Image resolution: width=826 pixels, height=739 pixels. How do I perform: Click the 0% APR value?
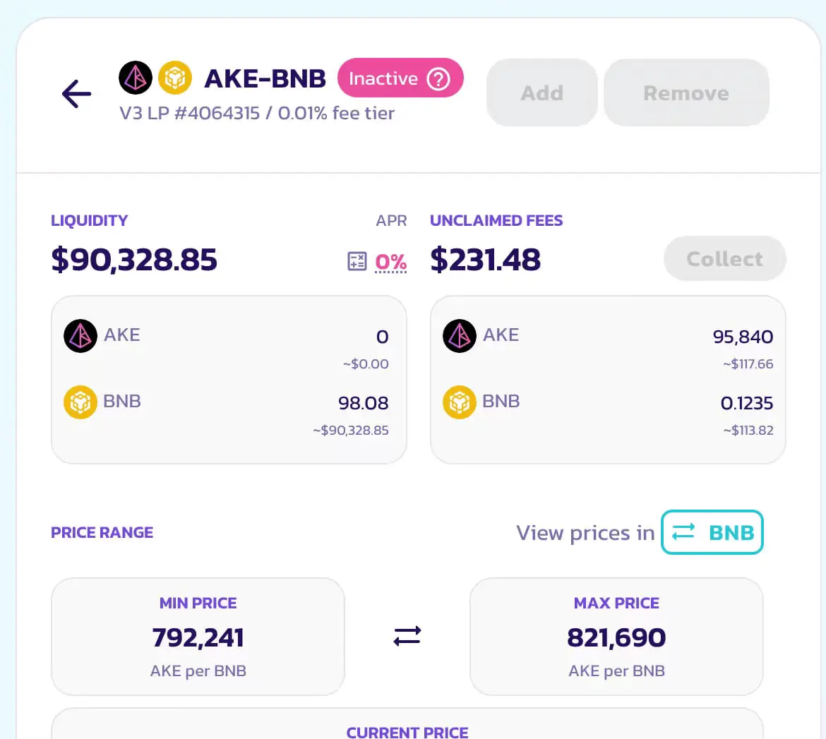[391, 262]
